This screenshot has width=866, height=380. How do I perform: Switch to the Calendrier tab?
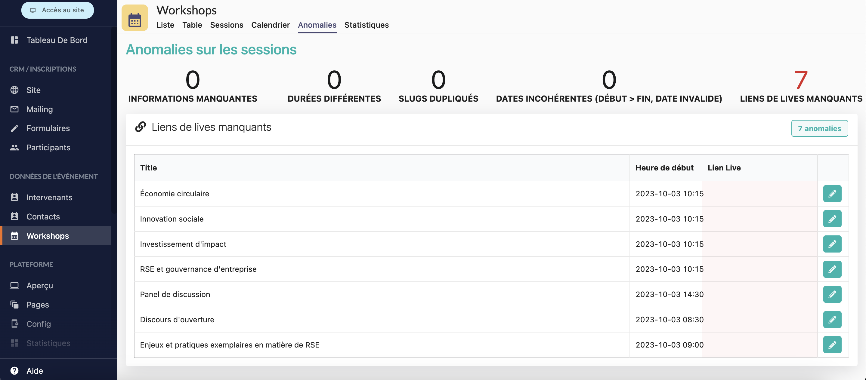tap(270, 25)
